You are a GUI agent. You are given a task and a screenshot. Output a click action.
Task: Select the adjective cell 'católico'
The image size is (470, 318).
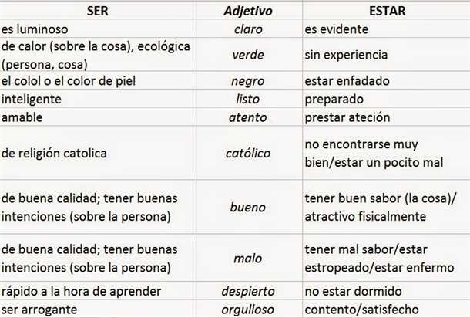click(x=249, y=153)
